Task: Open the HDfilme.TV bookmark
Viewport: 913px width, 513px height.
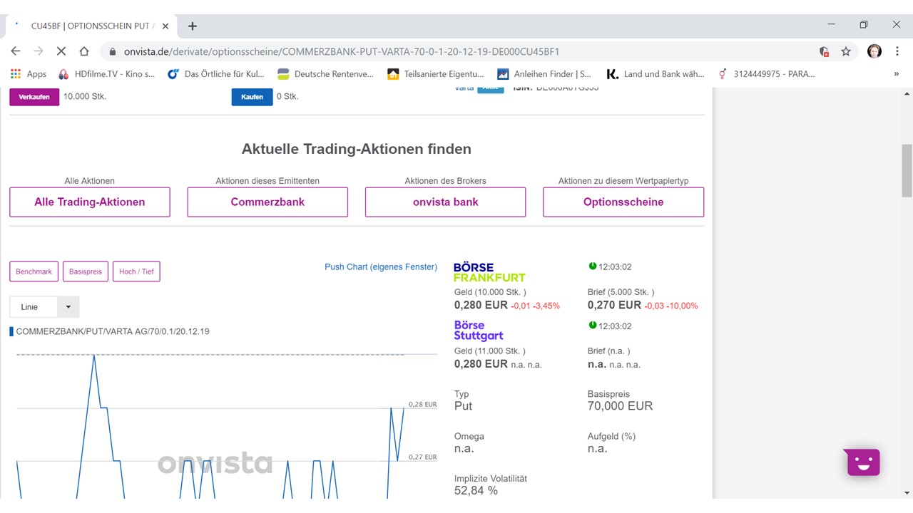Action: pos(107,73)
